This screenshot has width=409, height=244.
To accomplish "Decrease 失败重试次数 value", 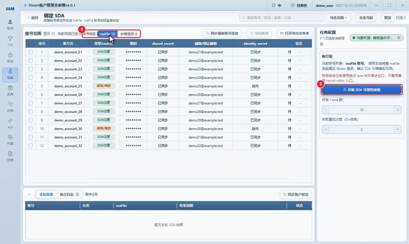I will 326,129.
